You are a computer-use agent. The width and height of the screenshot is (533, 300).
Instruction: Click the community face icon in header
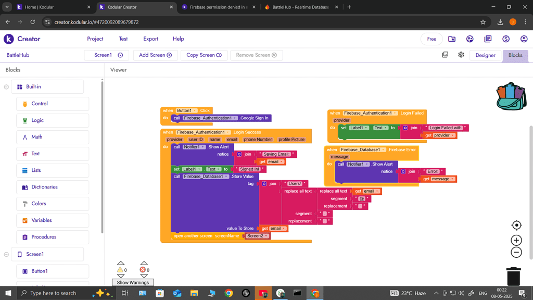(x=469, y=39)
